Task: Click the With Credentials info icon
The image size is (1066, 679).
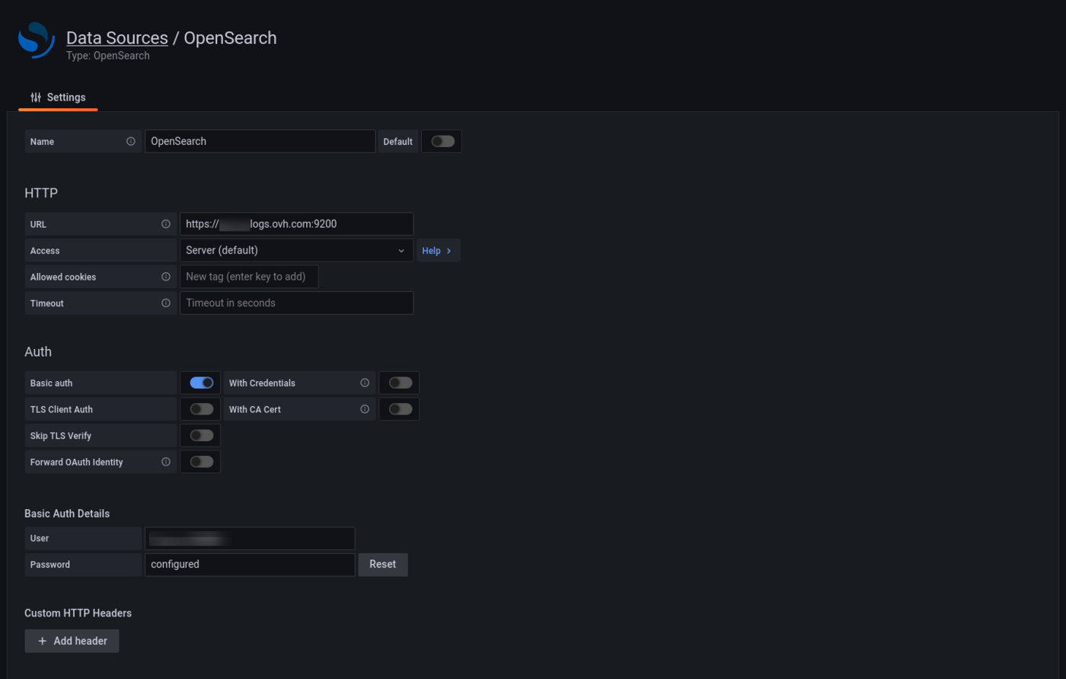Action: click(x=365, y=383)
